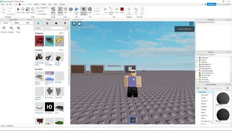Stop the running playtest
This screenshot has width=232, height=131.
(x=122, y=10)
